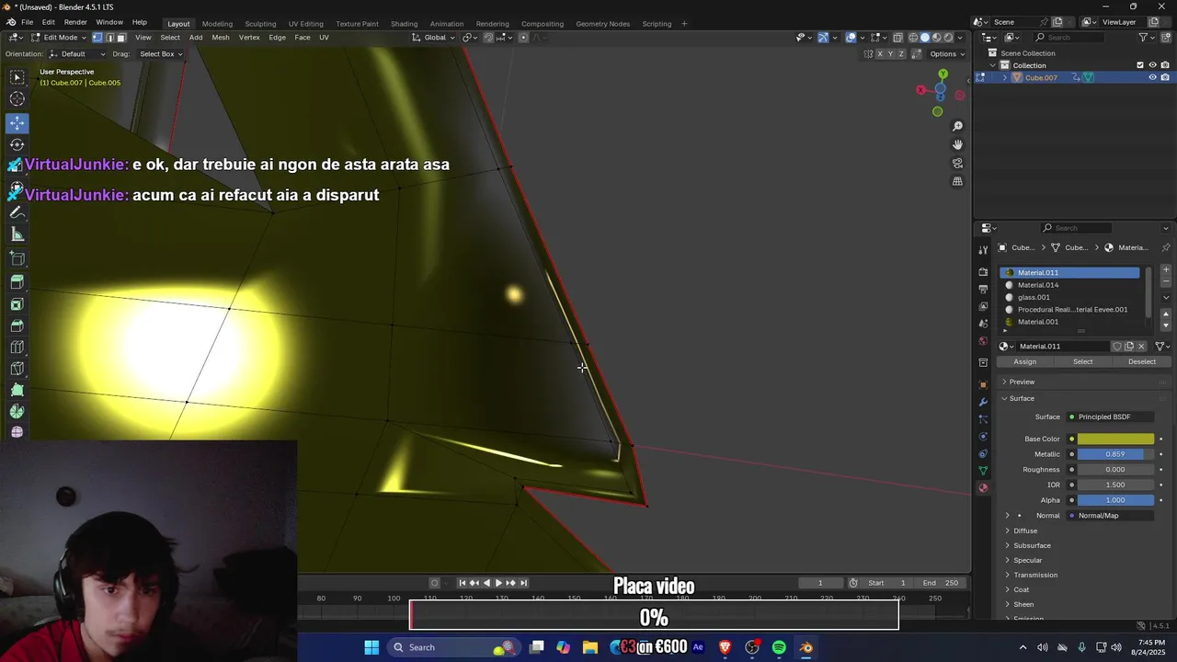This screenshot has width=1177, height=662.
Task: Click the Base Color swatch
Action: pos(1115,439)
